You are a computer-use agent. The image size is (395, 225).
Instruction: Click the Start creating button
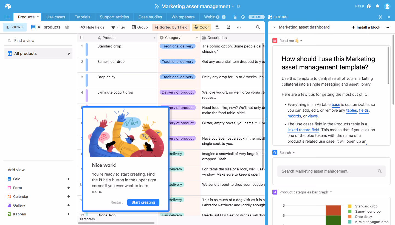[x=143, y=202]
